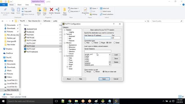This screenshot has width=185, height=104.
Task: Choose Only on clean exit
Action: coord(103,72)
